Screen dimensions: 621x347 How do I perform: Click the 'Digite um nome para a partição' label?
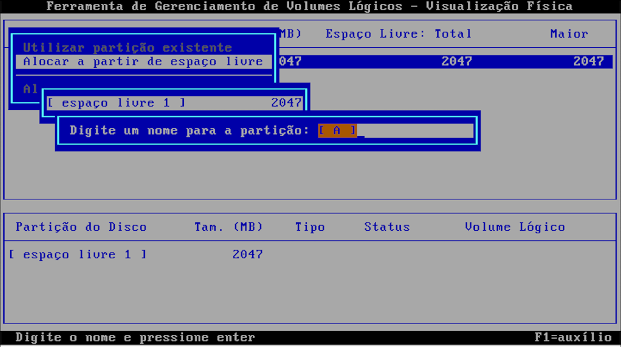pyautogui.click(x=189, y=131)
